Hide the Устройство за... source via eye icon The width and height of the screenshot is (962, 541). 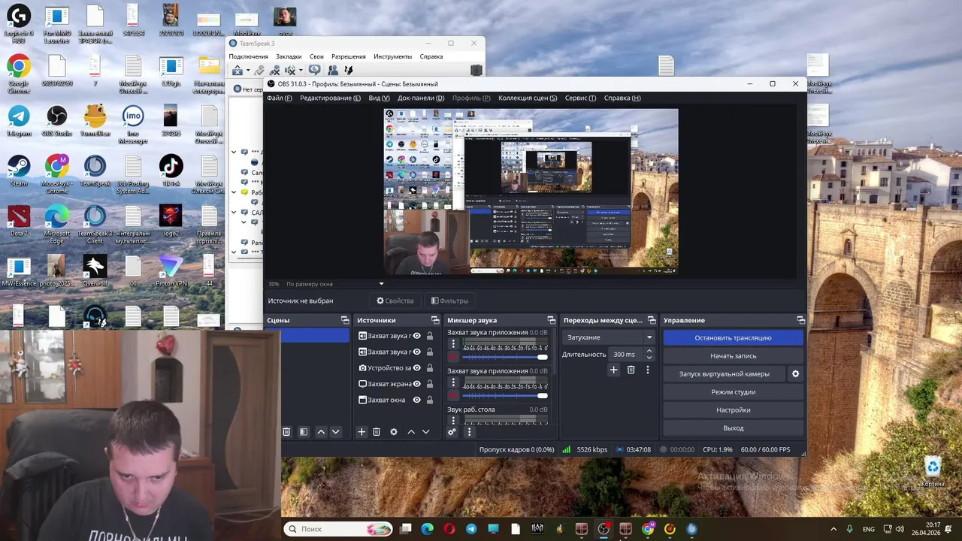[x=416, y=368]
